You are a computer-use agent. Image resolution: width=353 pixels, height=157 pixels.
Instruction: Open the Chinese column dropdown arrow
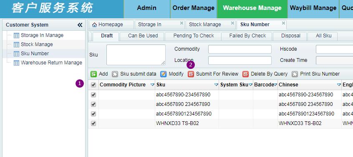pos(339,85)
